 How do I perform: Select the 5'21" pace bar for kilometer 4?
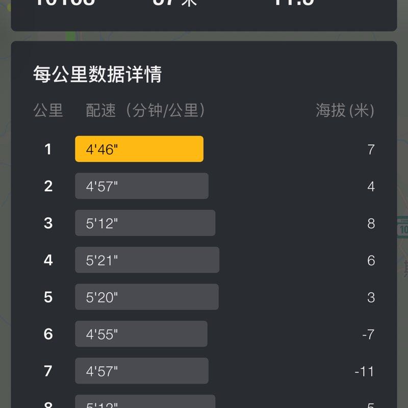click(147, 260)
